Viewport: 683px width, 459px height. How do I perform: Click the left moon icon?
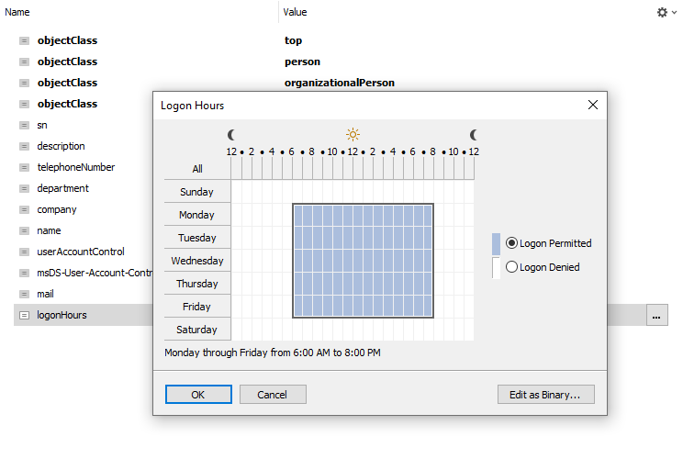coord(232,134)
